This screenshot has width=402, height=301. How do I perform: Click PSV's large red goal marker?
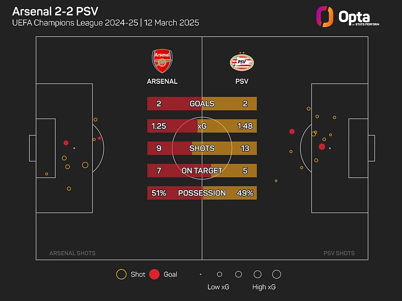(x=322, y=146)
